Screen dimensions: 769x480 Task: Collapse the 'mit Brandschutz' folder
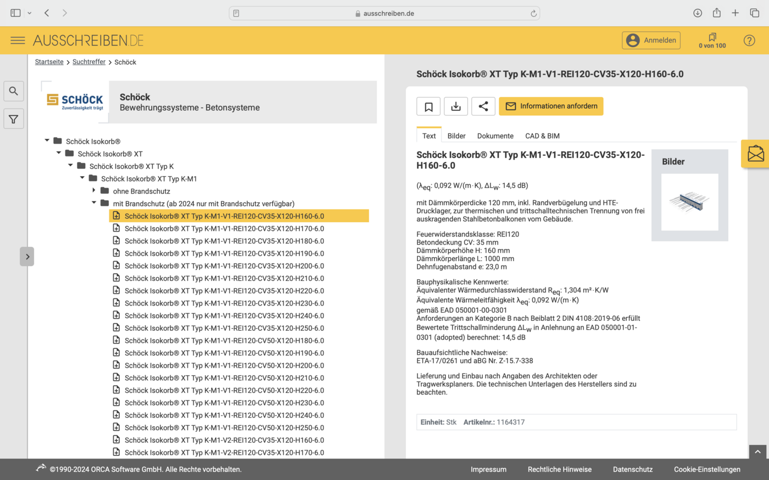[94, 203]
